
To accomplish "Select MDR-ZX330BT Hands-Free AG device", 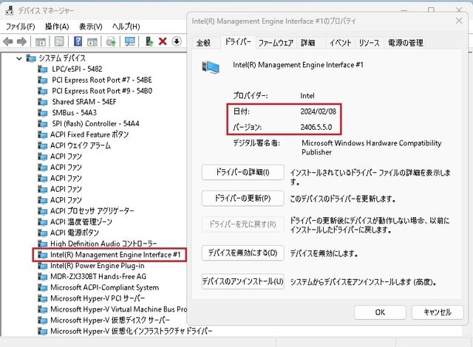I will pos(98,277).
